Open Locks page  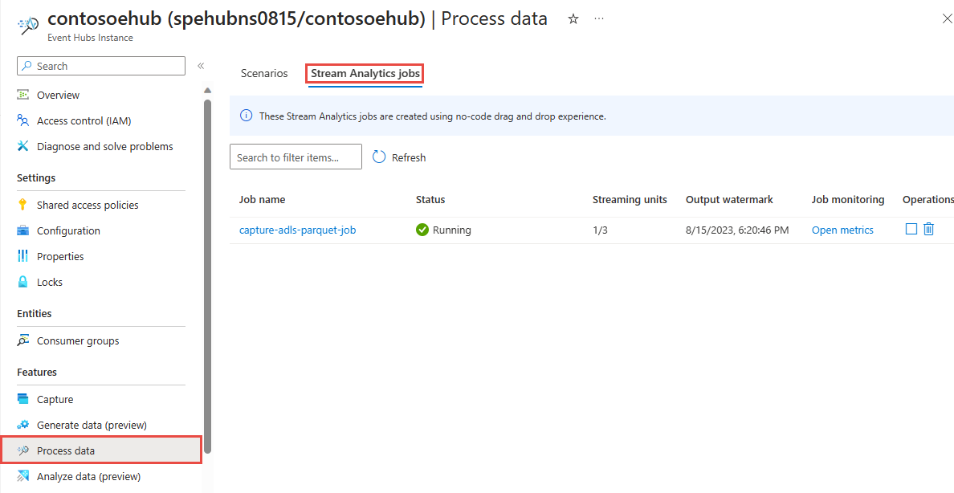(x=49, y=283)
